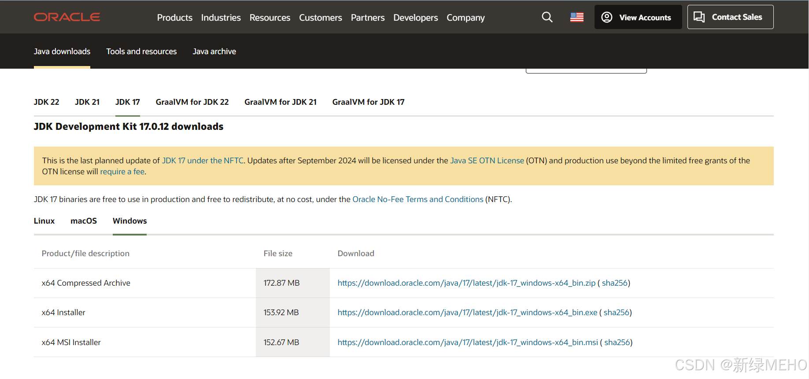Viewport: 809px width, 379px height.
Task: Open View Accounts menu
Action: click(x=638, y=17)
